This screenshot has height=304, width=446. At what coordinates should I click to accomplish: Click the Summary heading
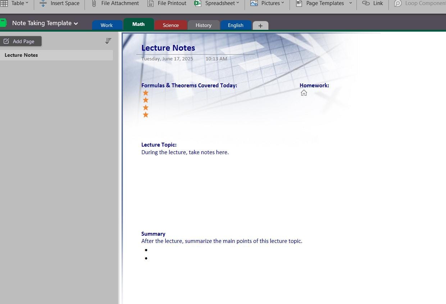point(153,234)
